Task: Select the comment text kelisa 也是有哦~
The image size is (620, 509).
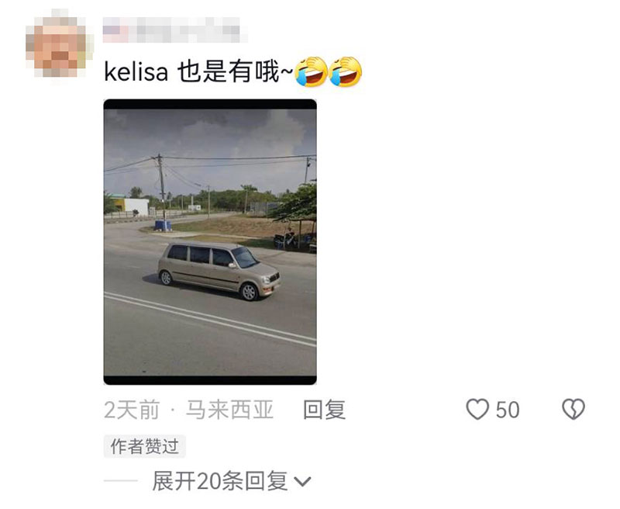Action: coord(199,72)
